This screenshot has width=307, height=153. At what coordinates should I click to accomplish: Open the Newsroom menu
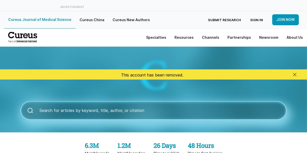269,37
